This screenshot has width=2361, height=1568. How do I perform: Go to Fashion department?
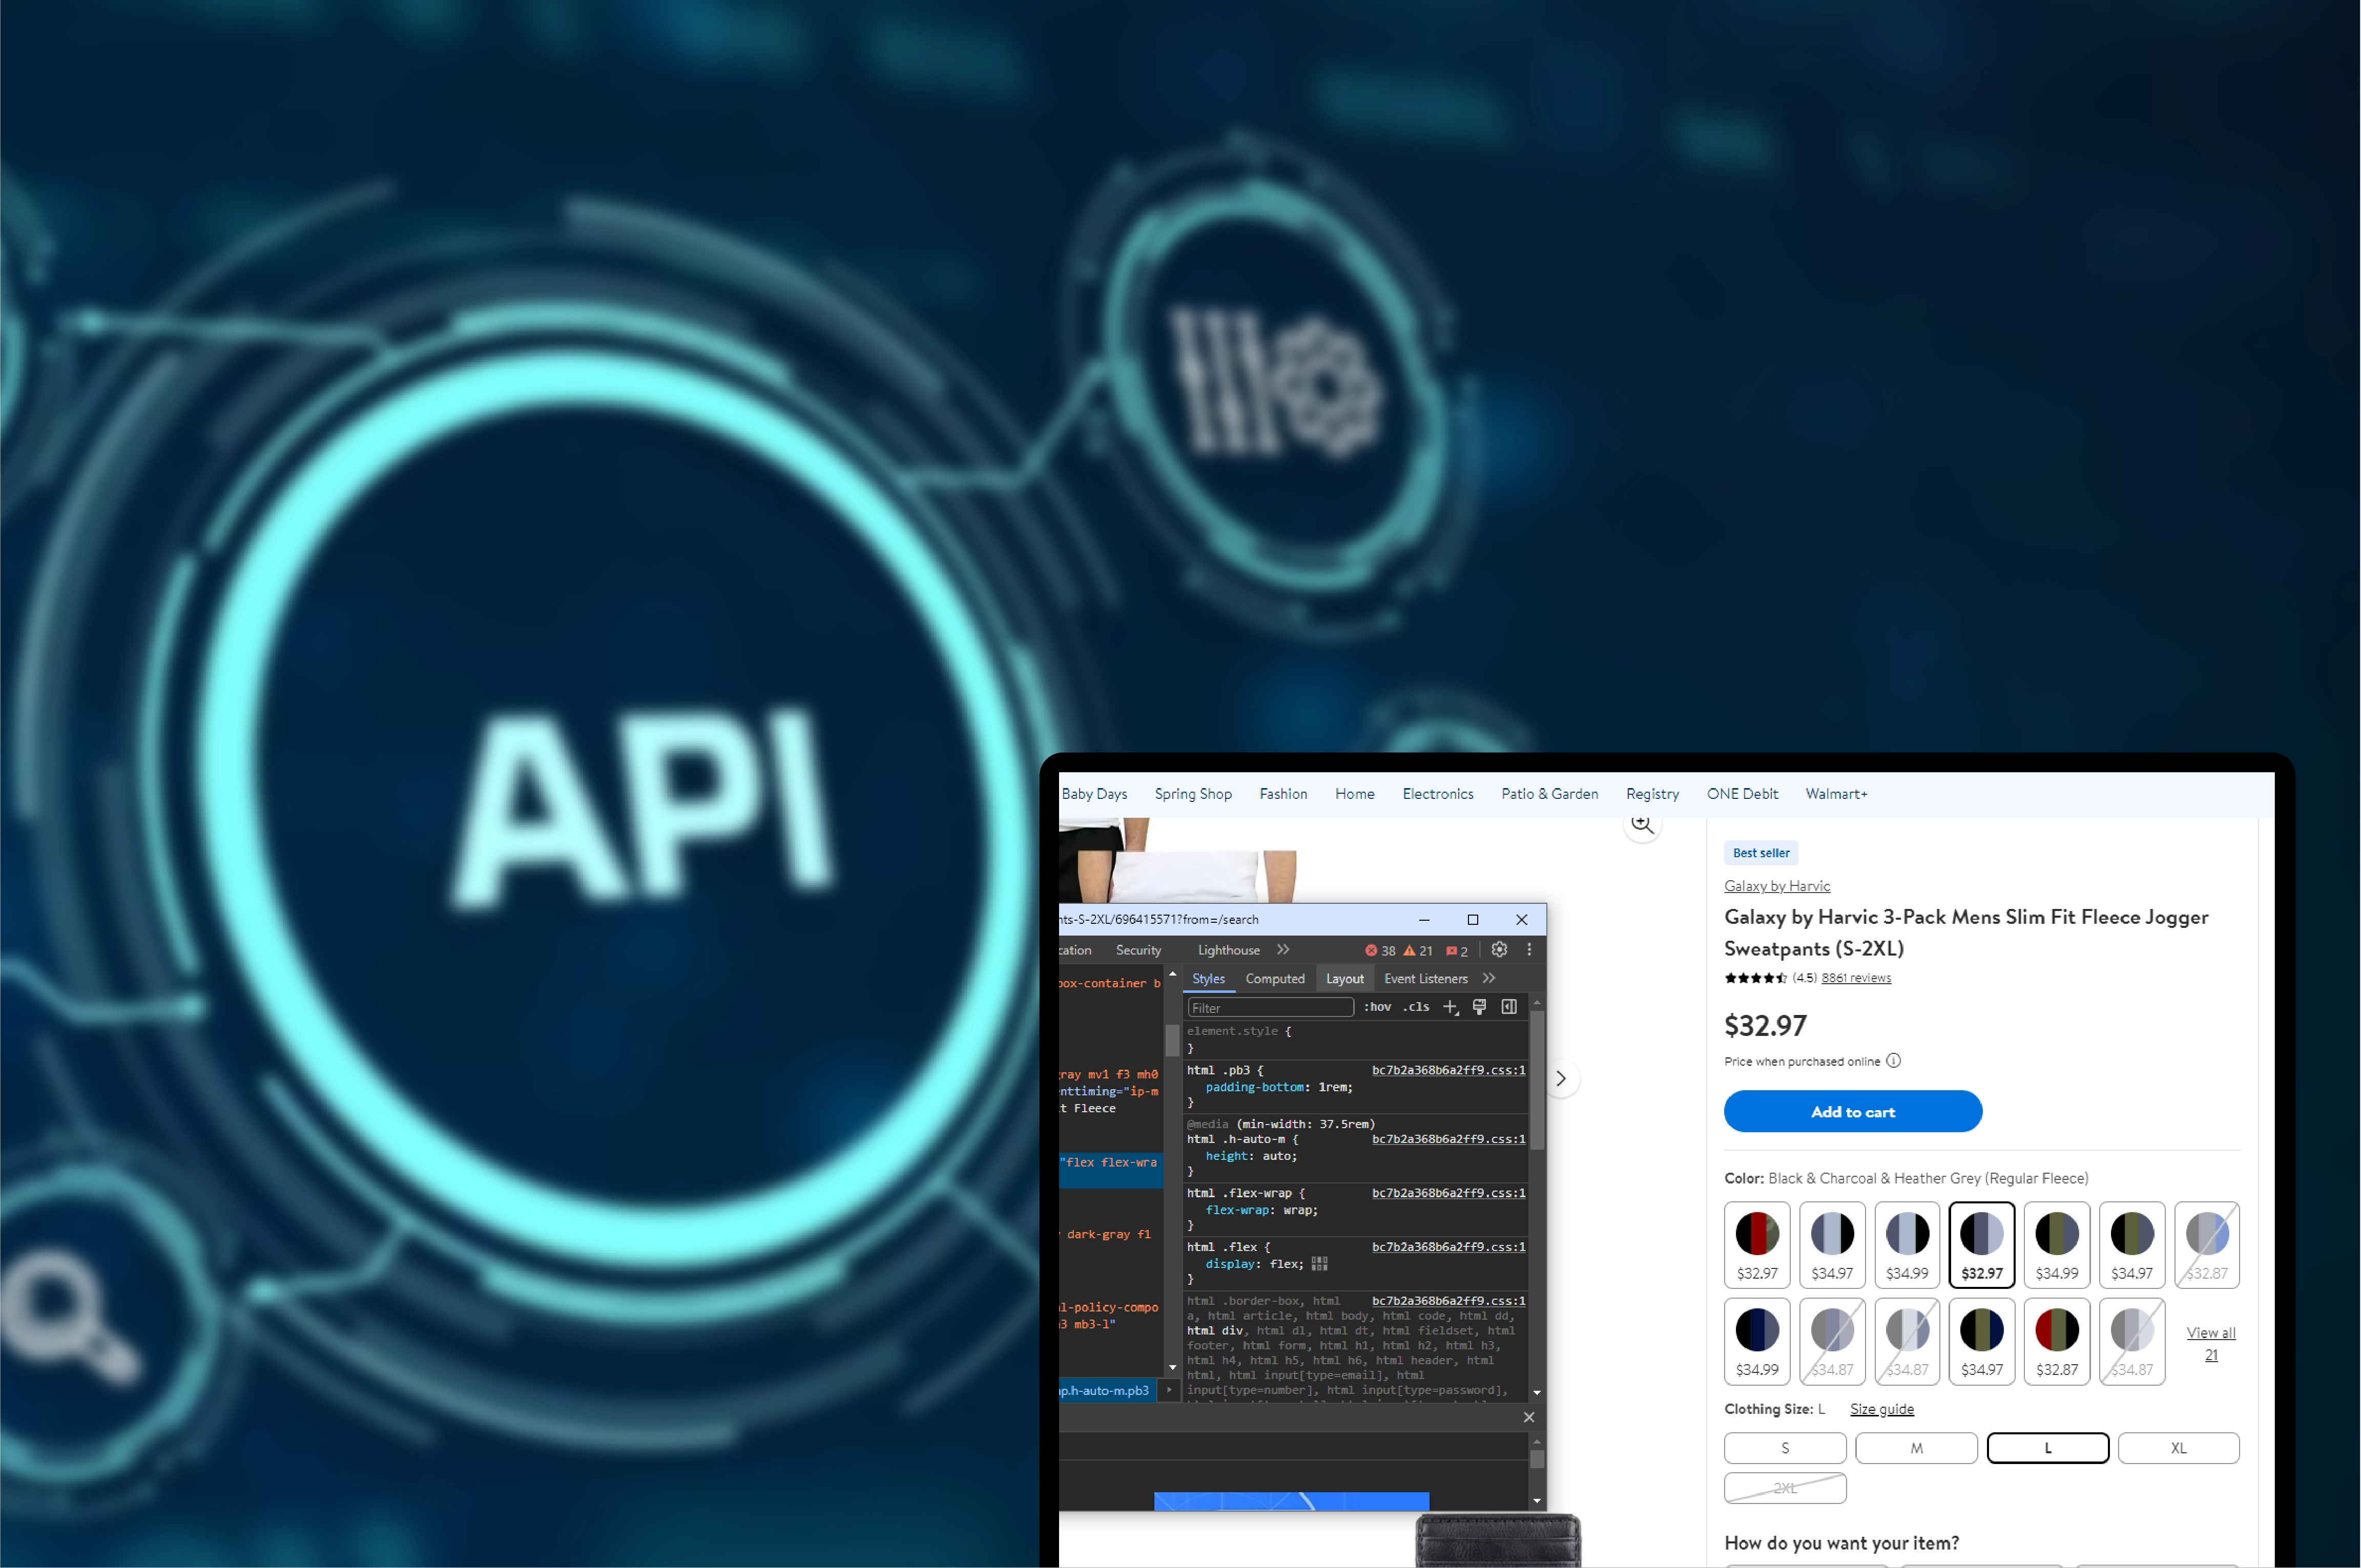(1283, 793)
